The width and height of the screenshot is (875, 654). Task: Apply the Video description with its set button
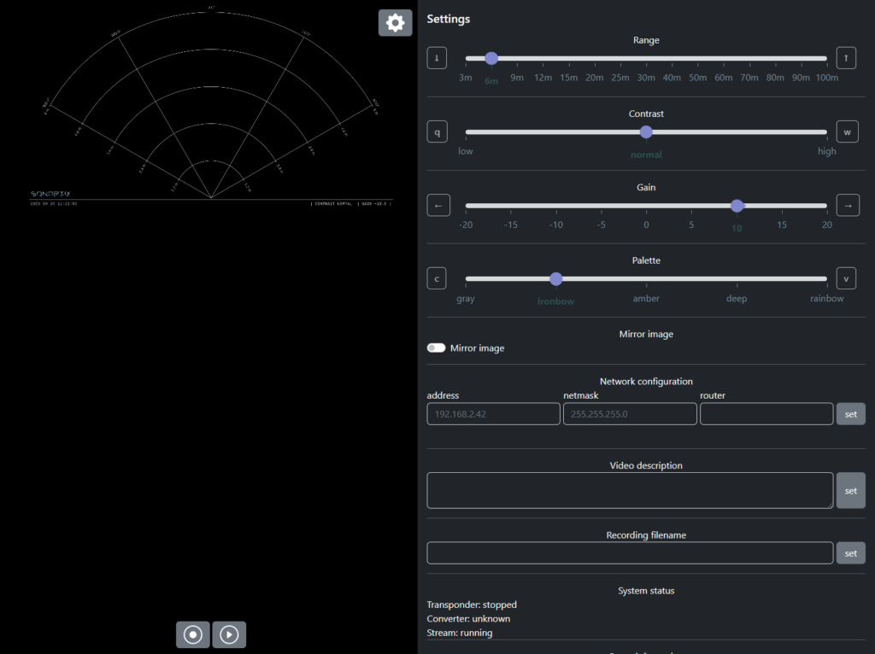click(x=850, y=490)
